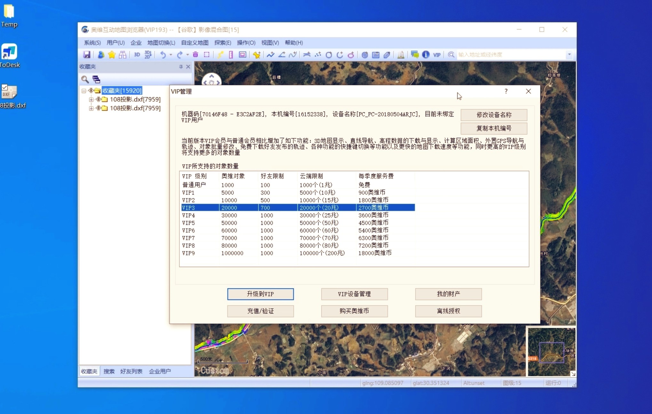652x414 pixels.
Task: Click the layers icon in favorites panel
Action: [x=96, y=79]
